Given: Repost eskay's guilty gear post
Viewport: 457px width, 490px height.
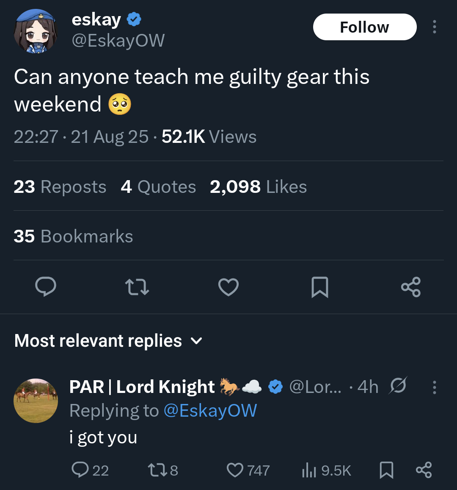Looking at the screenshot, I should pyautogui.click(x=137, y=287).
